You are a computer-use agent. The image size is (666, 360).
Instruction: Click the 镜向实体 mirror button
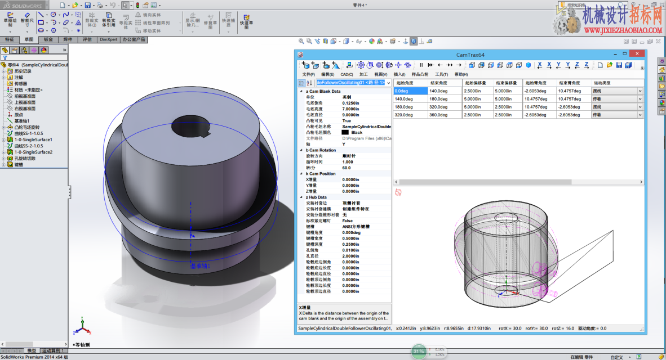point(148,15)
